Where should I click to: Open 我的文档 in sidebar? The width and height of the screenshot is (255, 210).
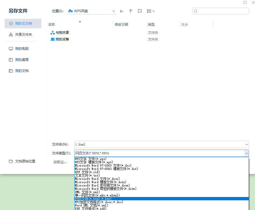pyautogui.click(x=23, y=71)
